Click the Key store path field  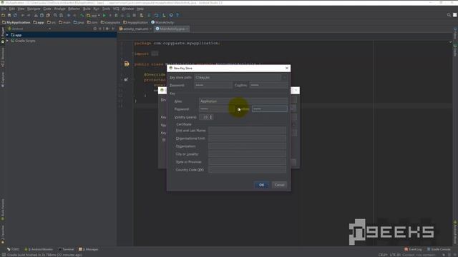[x=238, y=78]
